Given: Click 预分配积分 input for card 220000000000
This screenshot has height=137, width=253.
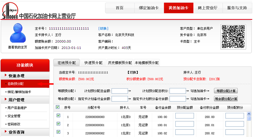Looking at the screenshot, I should (x=235, y=116).
